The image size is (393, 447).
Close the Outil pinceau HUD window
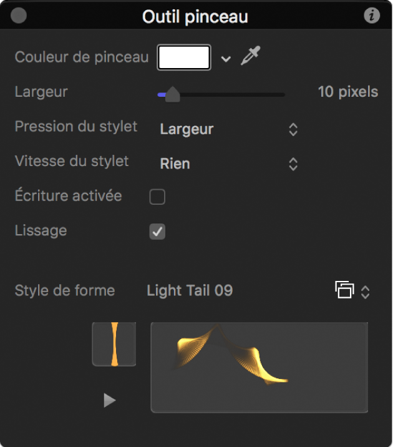19,16
